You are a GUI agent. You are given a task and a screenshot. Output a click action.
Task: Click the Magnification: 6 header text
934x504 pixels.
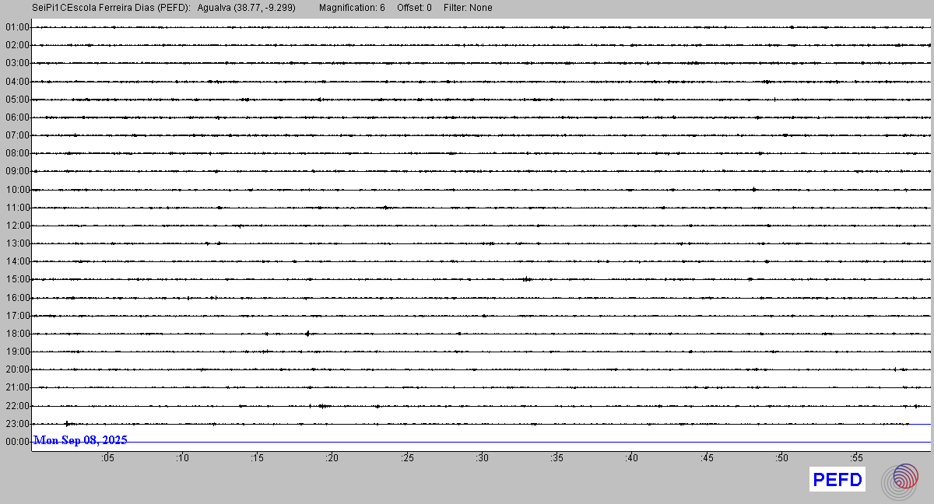[x=352, y=8]
